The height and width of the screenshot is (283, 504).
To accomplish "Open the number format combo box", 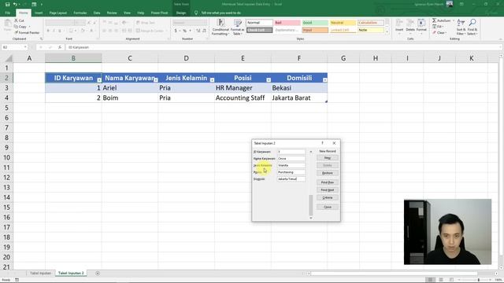I will [190, 23].
